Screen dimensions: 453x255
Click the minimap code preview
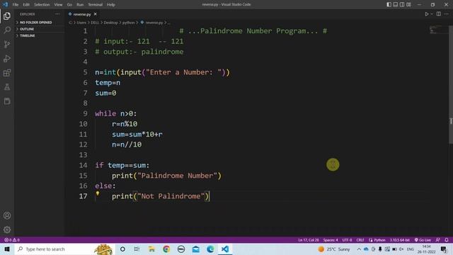pyautogui.click(x=438, y=30)
